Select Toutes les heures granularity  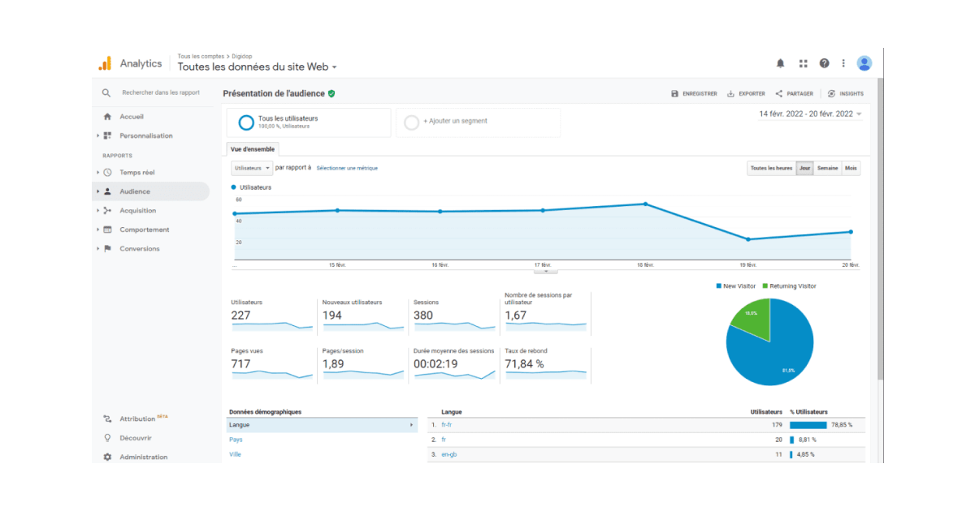tap(771, 169)
